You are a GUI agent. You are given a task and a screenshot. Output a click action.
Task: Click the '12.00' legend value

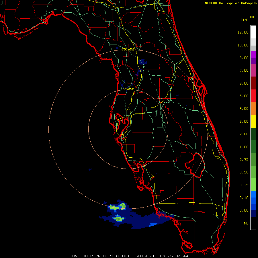click(x=243, y=32)
